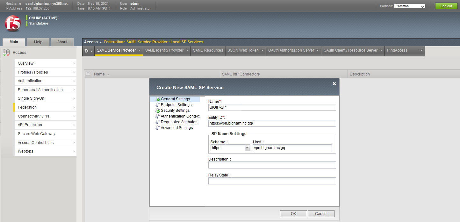The height and width of the screenshot is (222, 460).
Task: Toggle the select-all checkbox in table header
Action: [88, 74]
